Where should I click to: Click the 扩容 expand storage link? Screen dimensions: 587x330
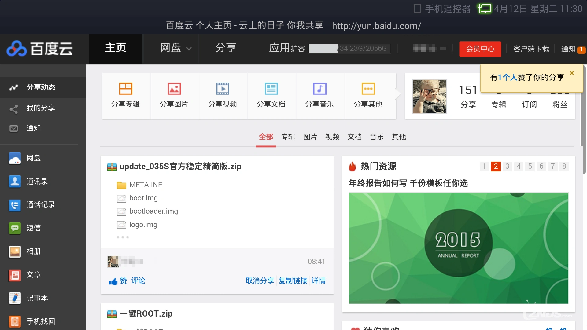(x=297, y=49)
